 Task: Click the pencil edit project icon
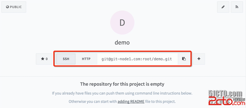pos(223,7)
